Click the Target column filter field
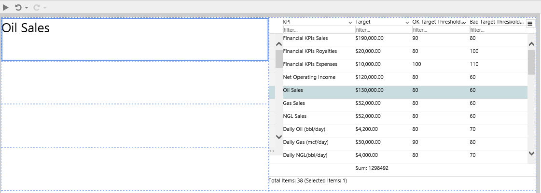The image size is (541, 193). [381, 30]
